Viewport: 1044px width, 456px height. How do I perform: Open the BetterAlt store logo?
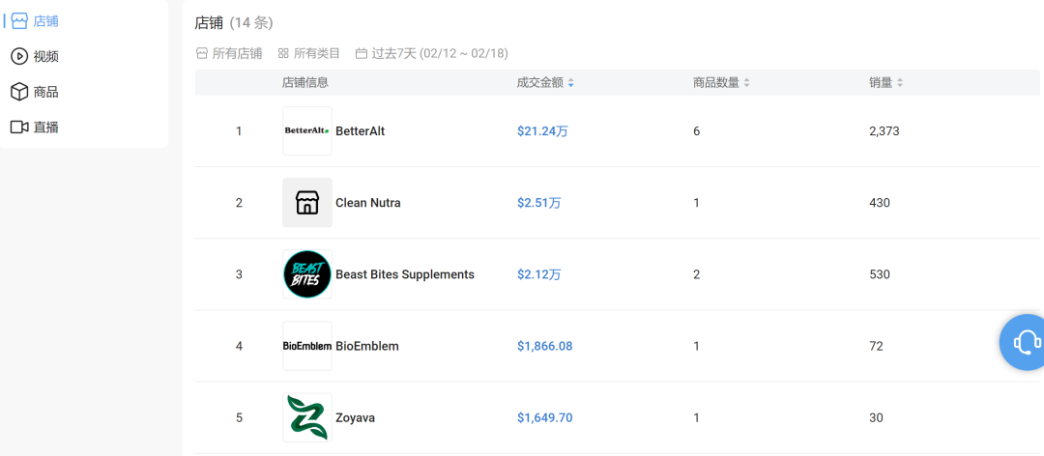tap(307, 131)
